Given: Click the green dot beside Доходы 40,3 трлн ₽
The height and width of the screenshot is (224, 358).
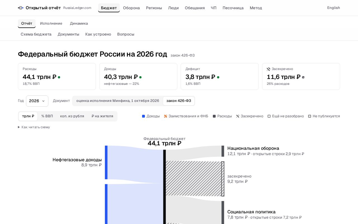Looking at the screenshot, I should click(140, 77).
